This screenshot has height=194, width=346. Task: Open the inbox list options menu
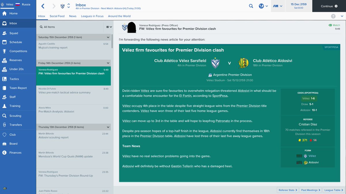click(108, 27)
